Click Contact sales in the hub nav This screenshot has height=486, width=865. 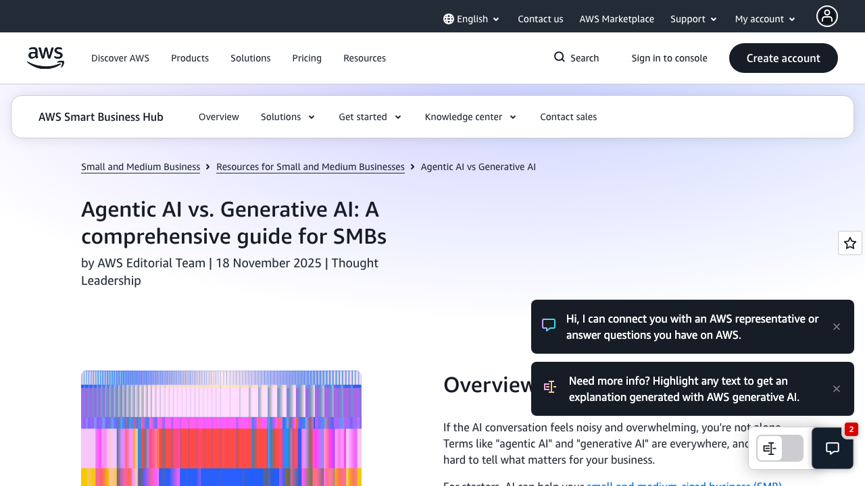[568, 117]
